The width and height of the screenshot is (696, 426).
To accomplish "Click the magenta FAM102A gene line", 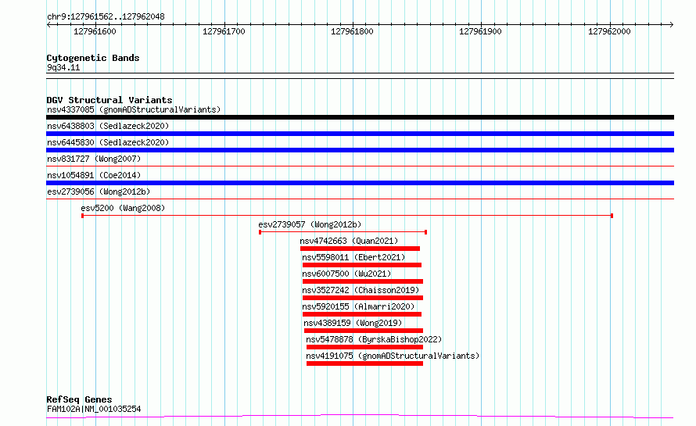I will point(360,416).
